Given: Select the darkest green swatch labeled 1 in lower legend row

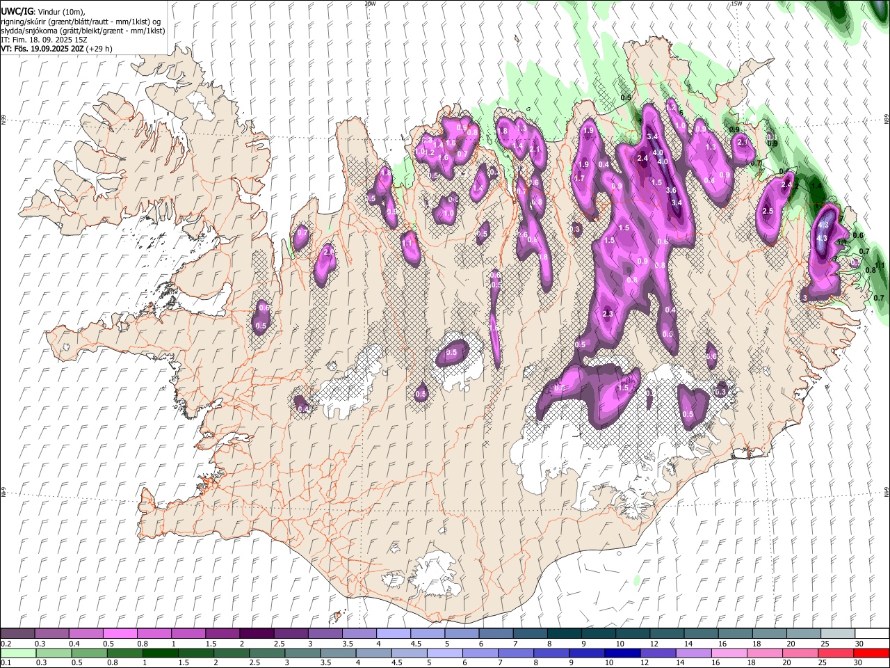Looking at the screenshot, I should click(x=160, y=653).
